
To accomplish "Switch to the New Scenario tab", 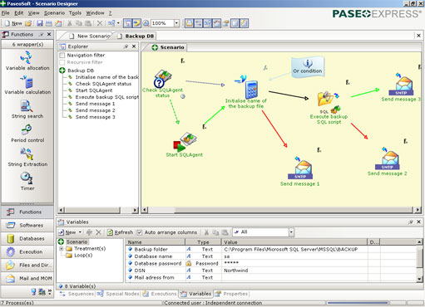I will [x=90, y=36].
